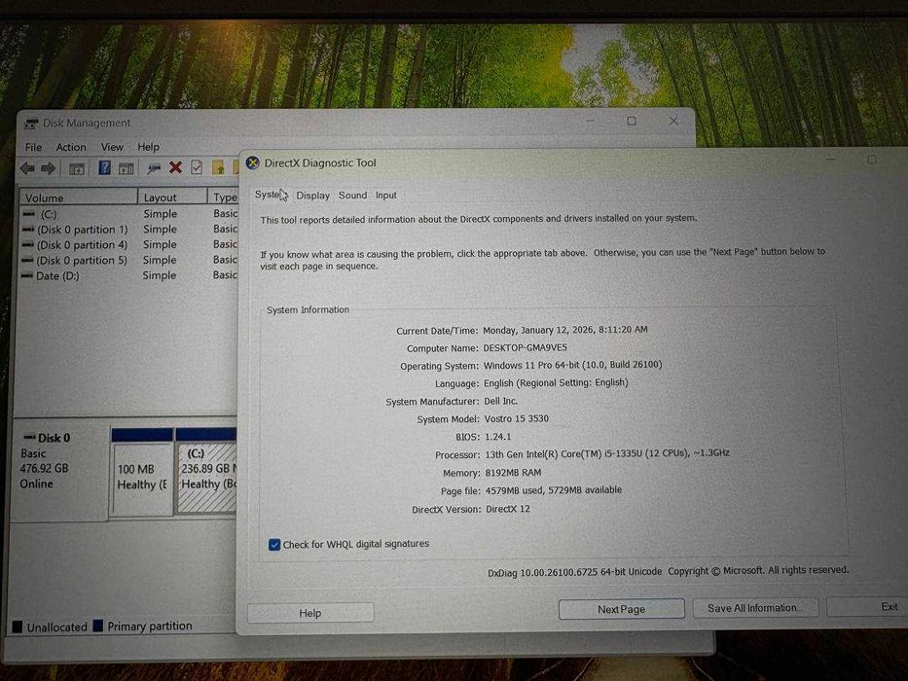Click the Page file value 4579MB used
The image size is (908, 681).
tap(554, 490)
